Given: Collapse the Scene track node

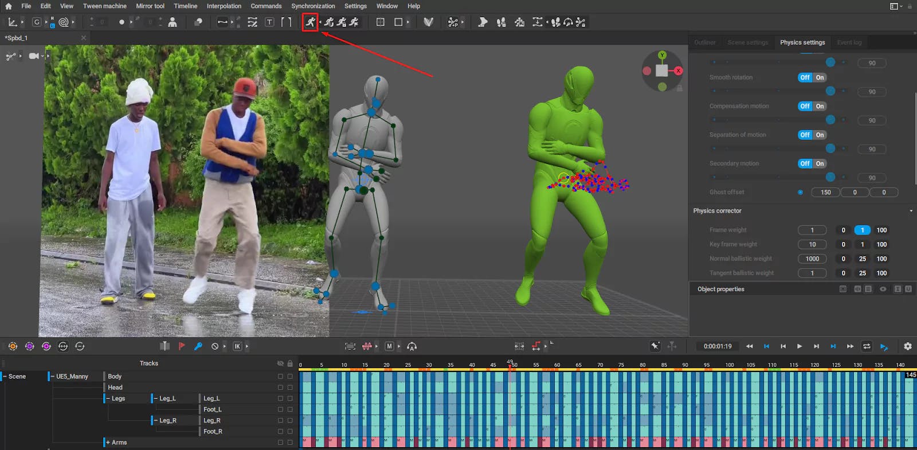Looking at the screenshot, I should point(5,377).
